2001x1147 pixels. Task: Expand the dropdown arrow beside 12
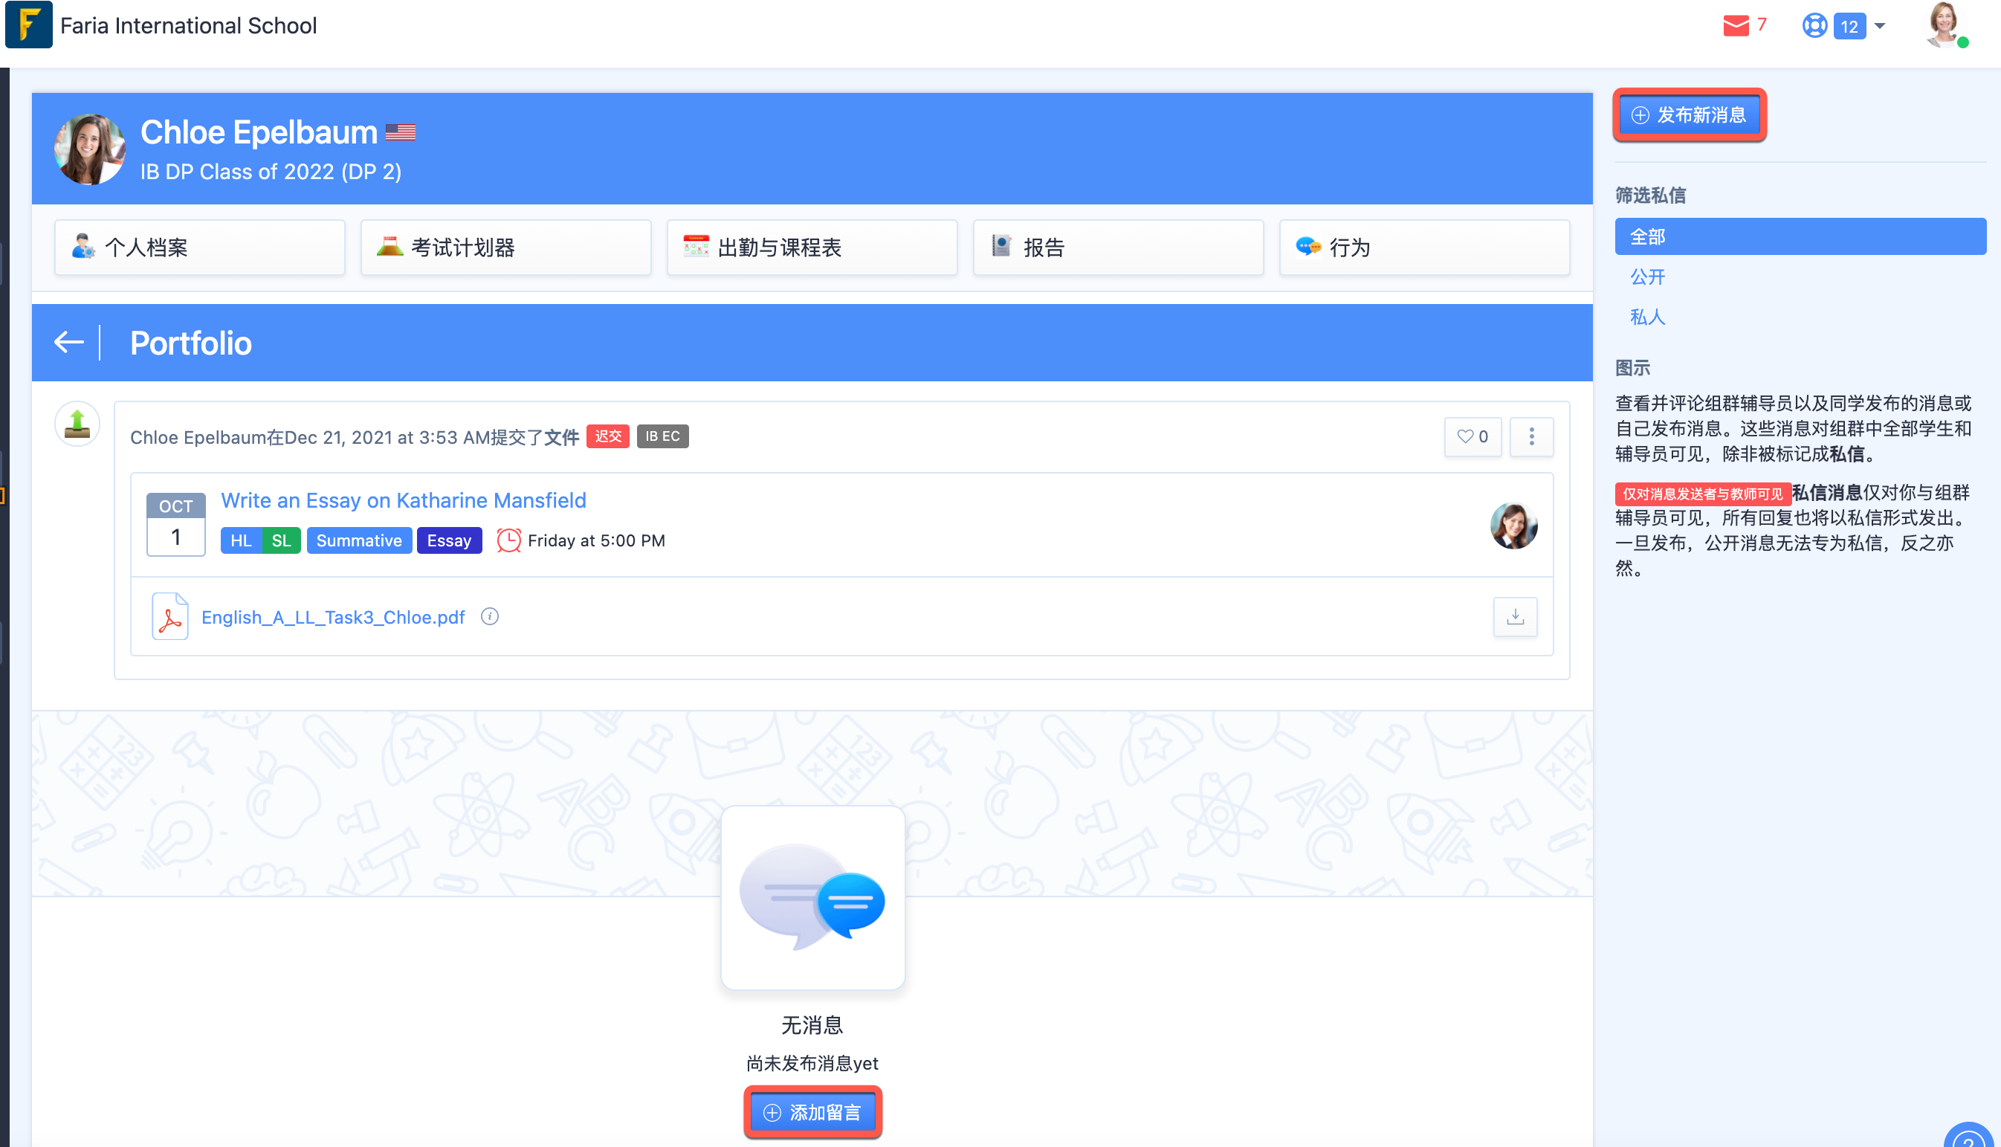tap(1880, 26)
